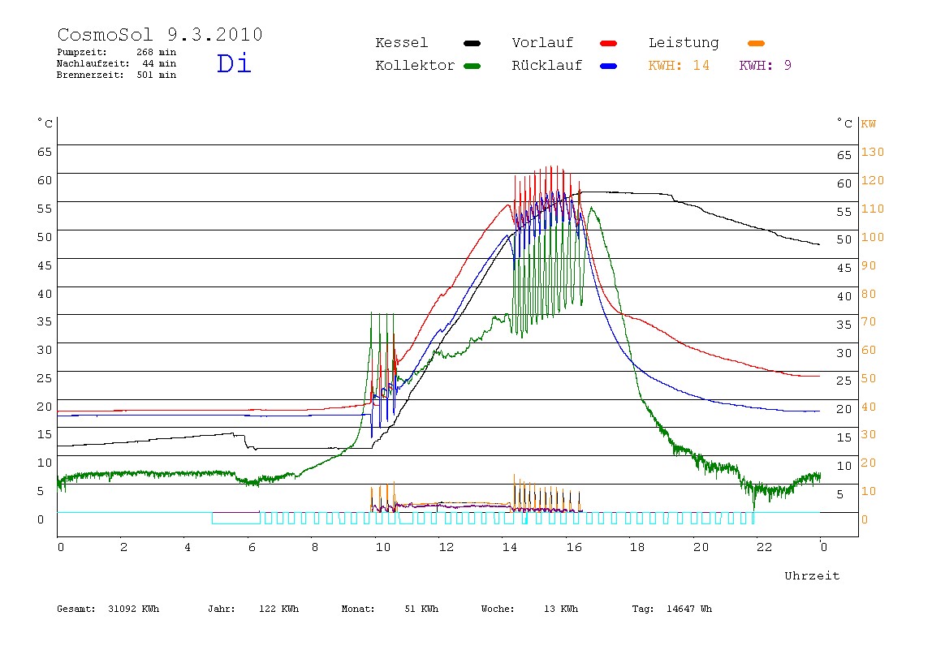Click the orange 'KWH: 14' value

679,66
